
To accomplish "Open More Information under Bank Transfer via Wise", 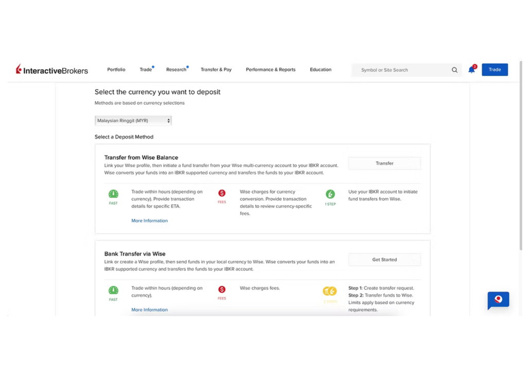I will point(149,310).
